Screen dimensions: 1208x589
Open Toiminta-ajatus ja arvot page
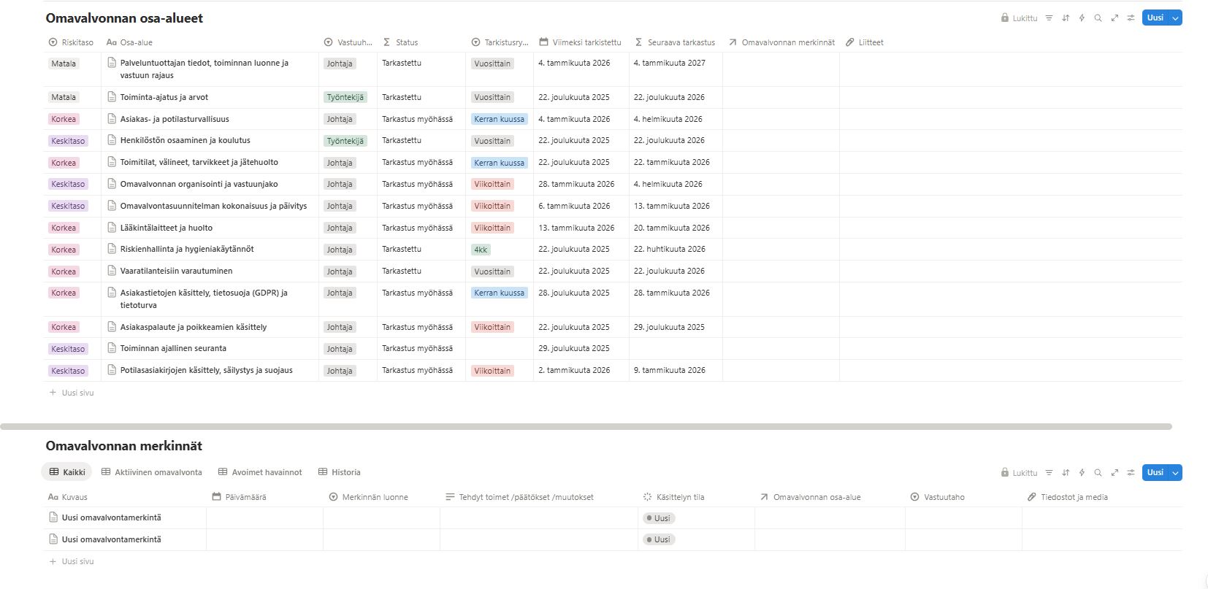[x=164, y=97]
